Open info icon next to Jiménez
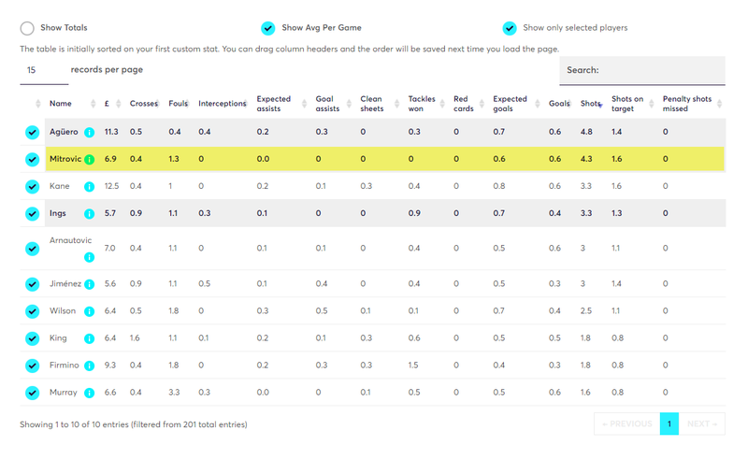The image size is (748, 459). click(89, 284)
